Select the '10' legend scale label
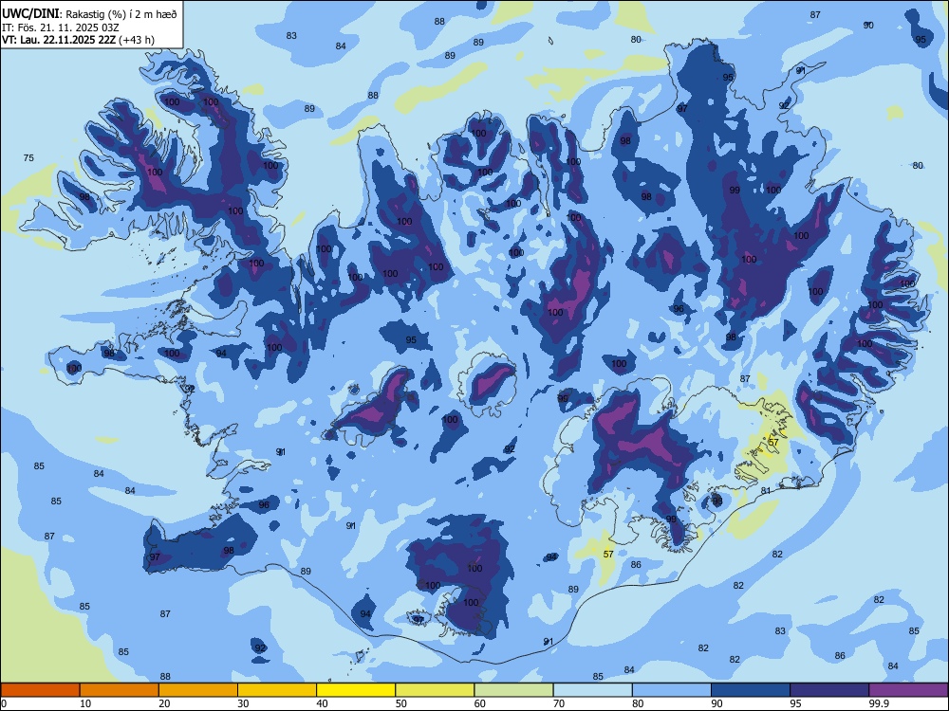Viewport: 949px width, 711px height. (85, 703)
